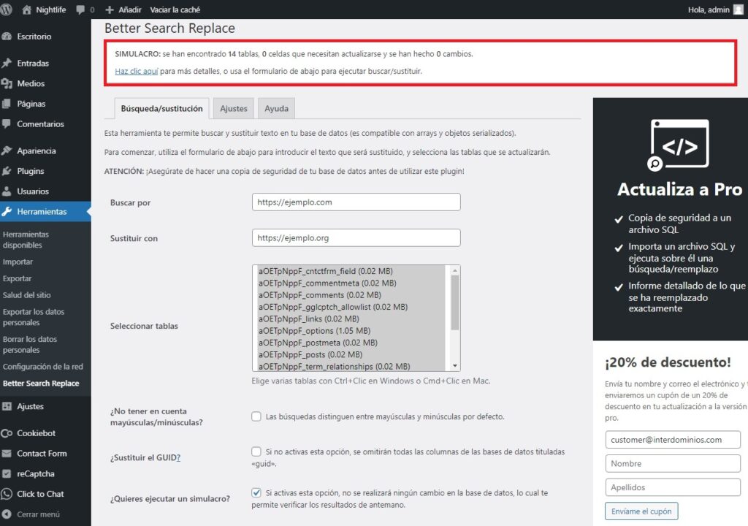
Task: Click the Entradas pushpin icon
Action: tap(7, 63)
